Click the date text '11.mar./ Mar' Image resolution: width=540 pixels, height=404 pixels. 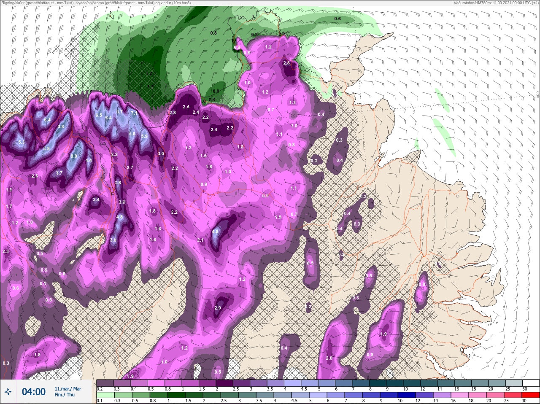tap(68, 389)
